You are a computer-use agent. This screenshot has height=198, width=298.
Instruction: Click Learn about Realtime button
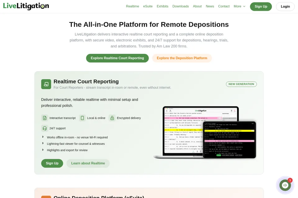point(88,163)
